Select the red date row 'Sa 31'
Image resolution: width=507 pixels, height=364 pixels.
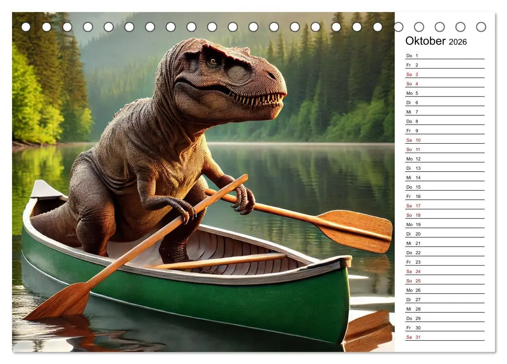click(445, 337)
